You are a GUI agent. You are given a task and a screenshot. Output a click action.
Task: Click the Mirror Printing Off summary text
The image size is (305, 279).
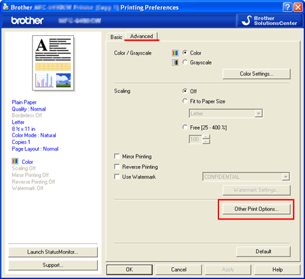30,175
